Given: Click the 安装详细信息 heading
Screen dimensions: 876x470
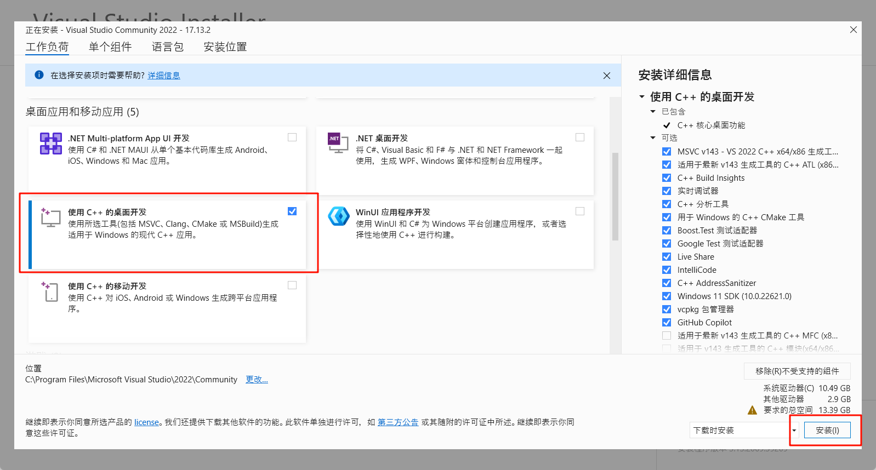Looking at the screenshot, I should pos(675,75).
